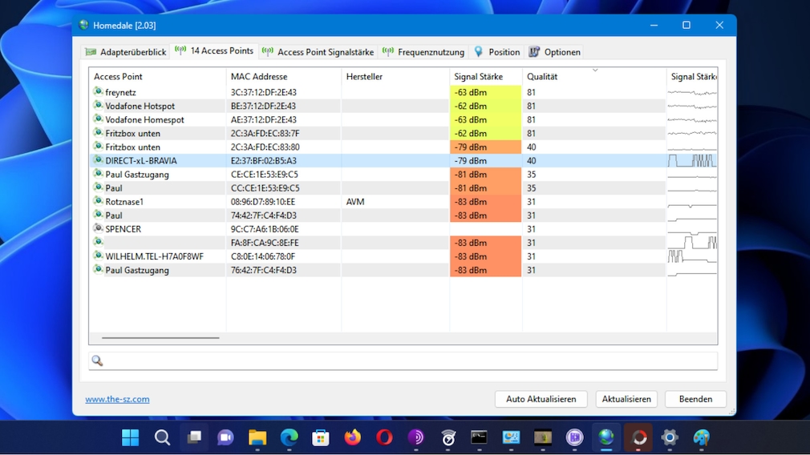Open Microsoft Edge from the taskbar
This screenshot has height=455, width=810.
[x=289, y=437]
